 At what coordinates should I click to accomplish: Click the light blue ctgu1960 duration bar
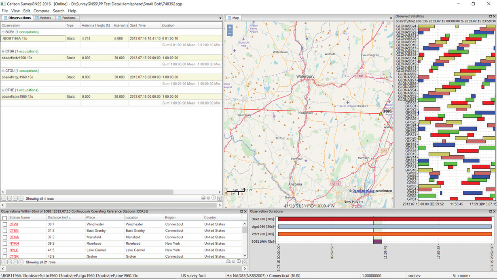pos(385,227)
